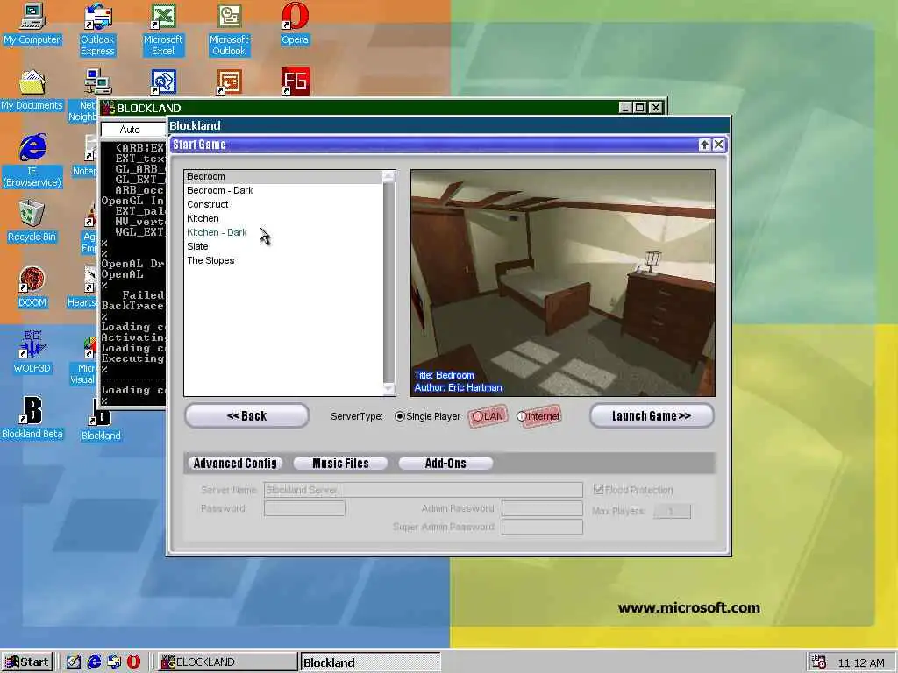This screenshot has width=898, height=673.
Task: Select Internet server type
Action: pos(521,416)
